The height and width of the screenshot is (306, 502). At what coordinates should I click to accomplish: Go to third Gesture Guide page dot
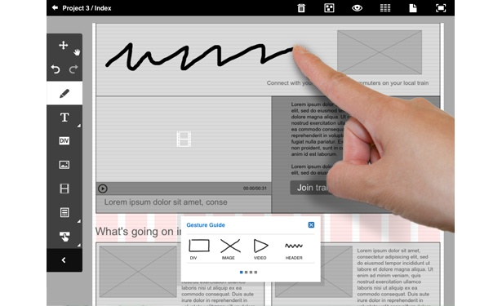251,272
